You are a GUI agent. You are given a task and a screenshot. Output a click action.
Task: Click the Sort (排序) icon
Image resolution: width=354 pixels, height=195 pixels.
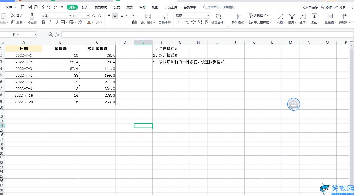(x=303, y=17)
